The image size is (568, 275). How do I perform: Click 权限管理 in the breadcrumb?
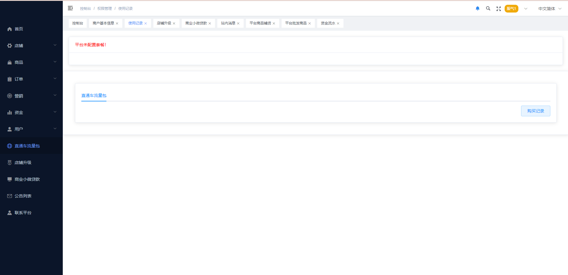point(104,9)
